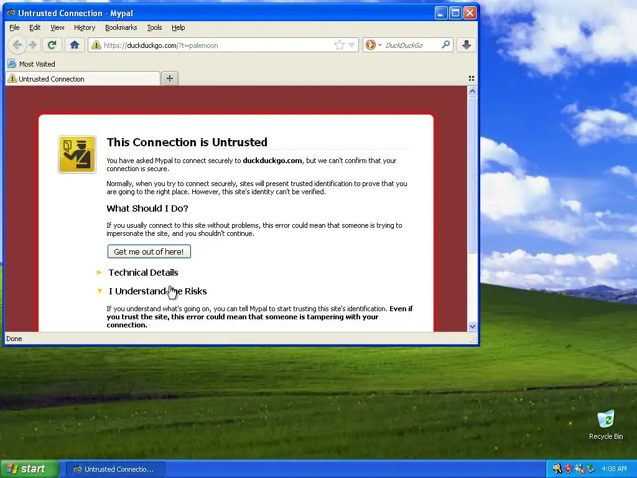Image resolution: width=637 pixels, height=478 pixels.
Task: Click the warning icon on the tab
Action: (12, 79)
